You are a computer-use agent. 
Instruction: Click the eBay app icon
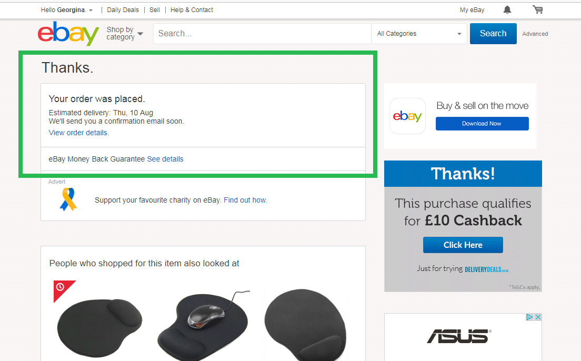pos(407,116)
